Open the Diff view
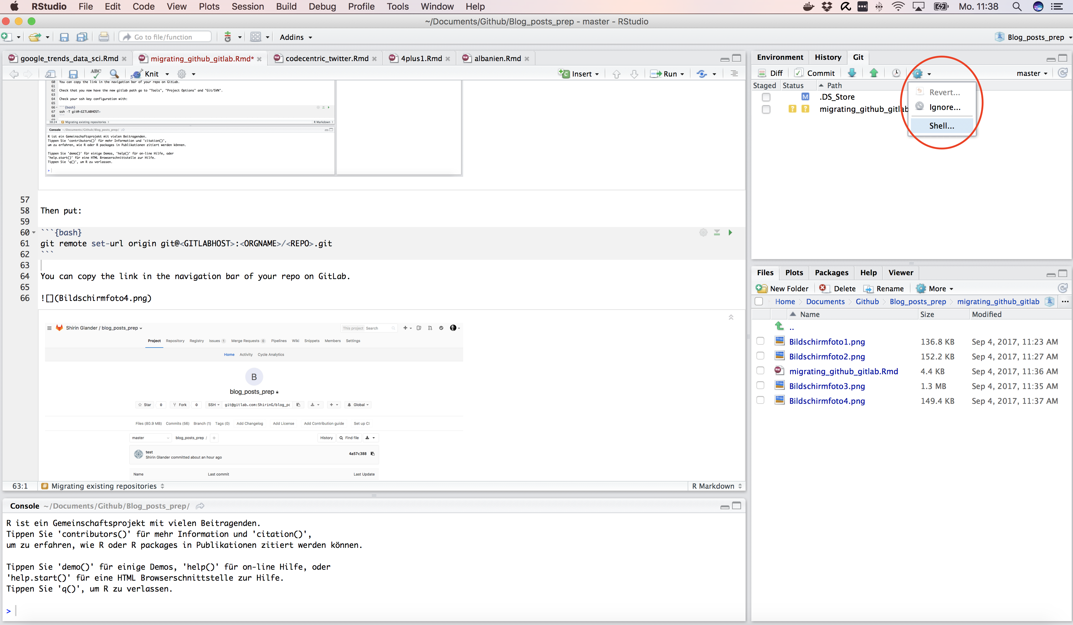Image resolution: width=1073 pixels, height=625 pixels. click(770, 73)
